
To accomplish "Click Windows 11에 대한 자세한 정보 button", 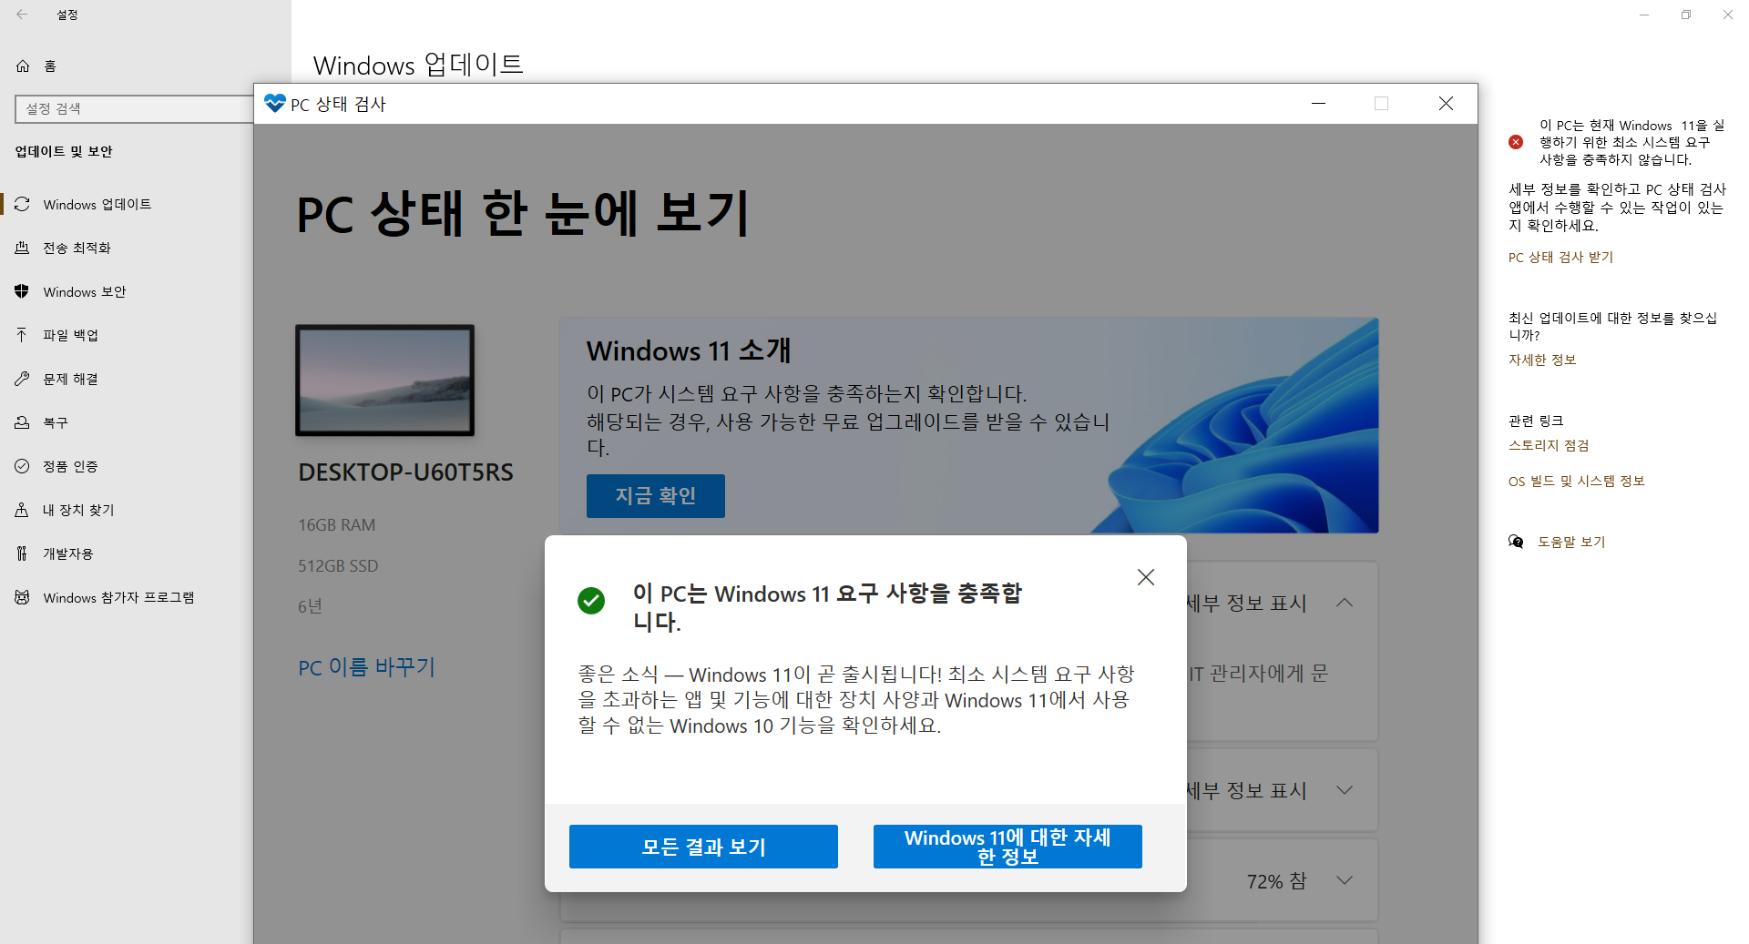I will pos(1007,847).
